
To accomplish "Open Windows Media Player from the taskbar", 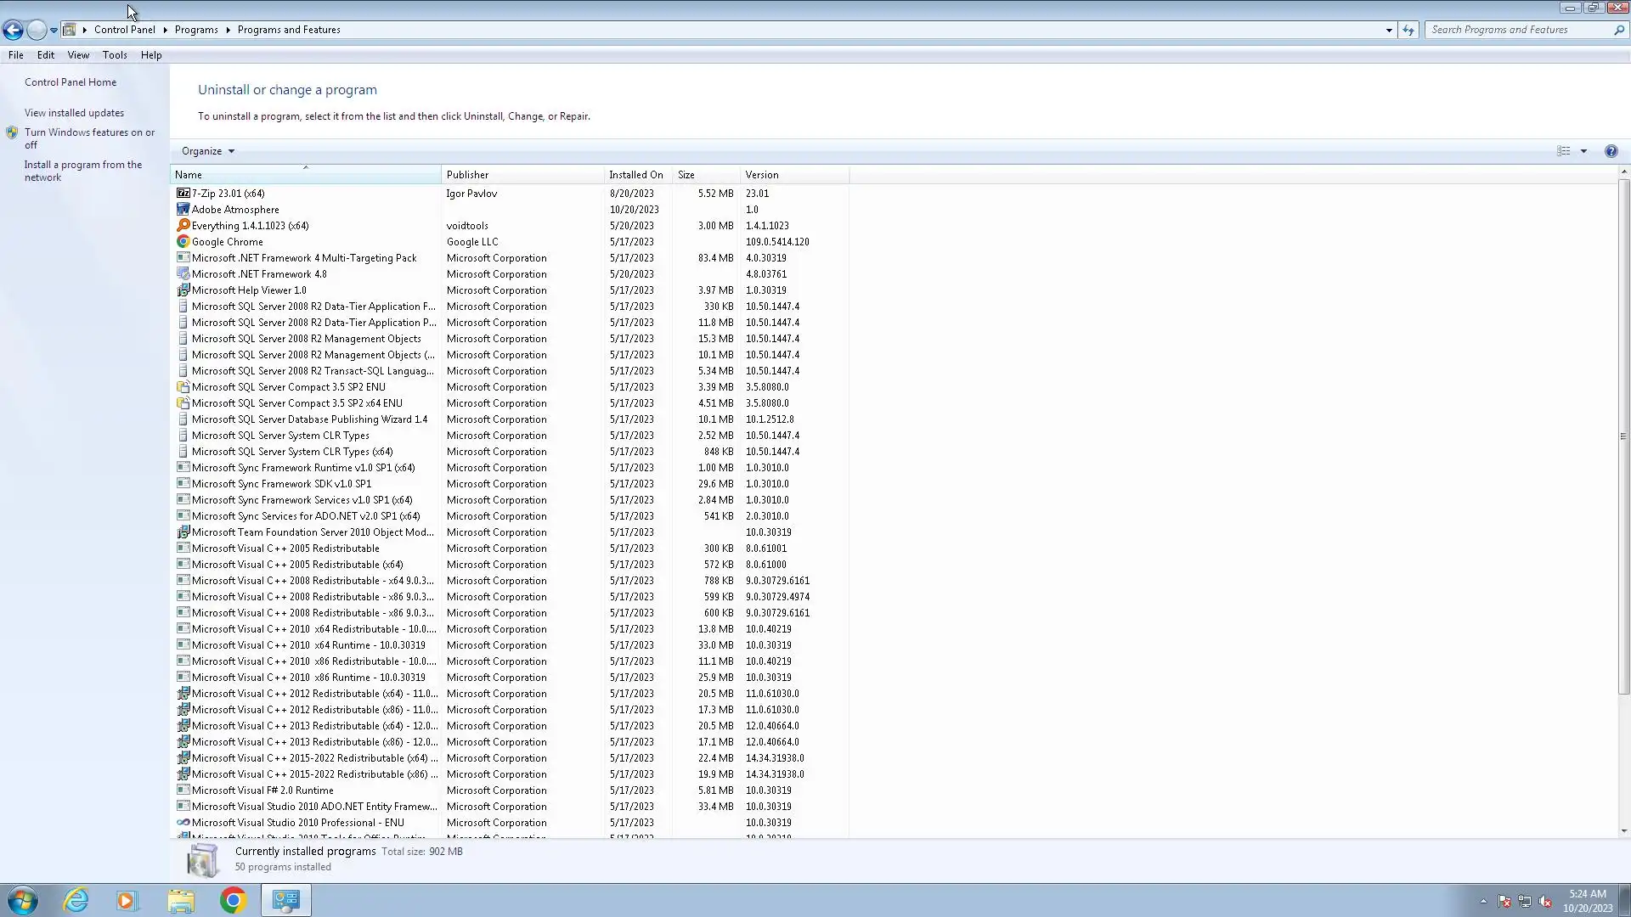I will [x=127, y=900].
